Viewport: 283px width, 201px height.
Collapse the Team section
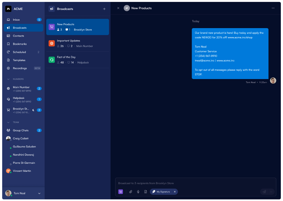tap(8, 122)
